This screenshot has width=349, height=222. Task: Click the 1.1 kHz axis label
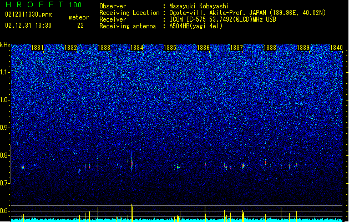point(5,72)
